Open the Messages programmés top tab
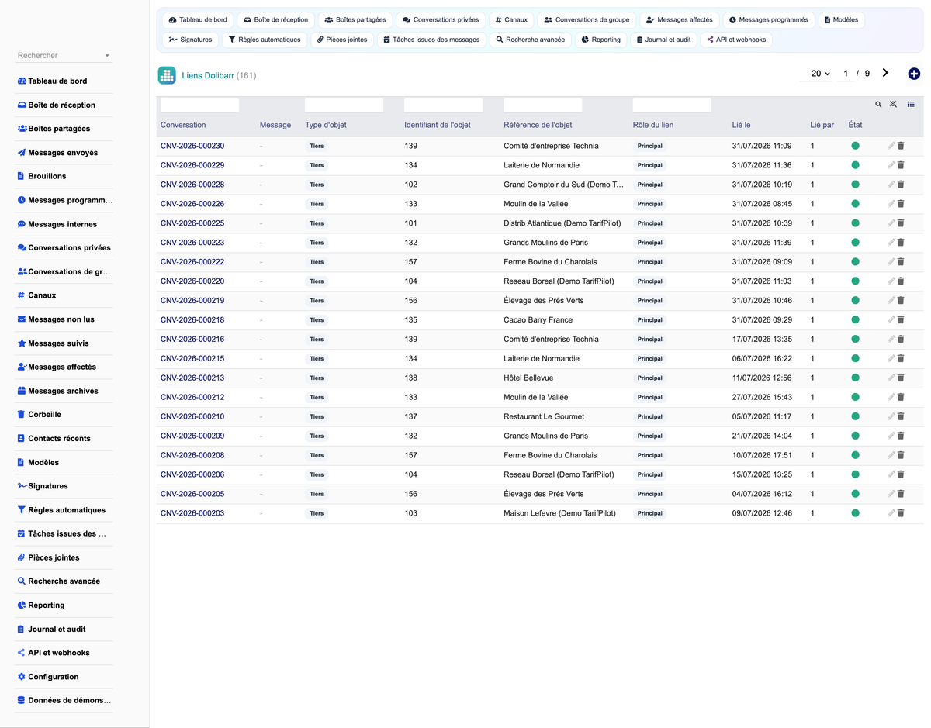The image size is (931, 728). [x=768, y=20]
